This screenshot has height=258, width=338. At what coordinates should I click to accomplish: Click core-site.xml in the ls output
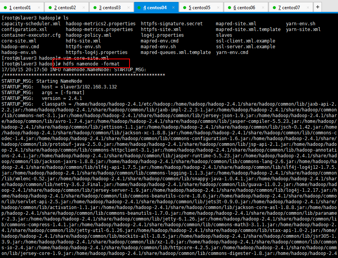(19, 41)
